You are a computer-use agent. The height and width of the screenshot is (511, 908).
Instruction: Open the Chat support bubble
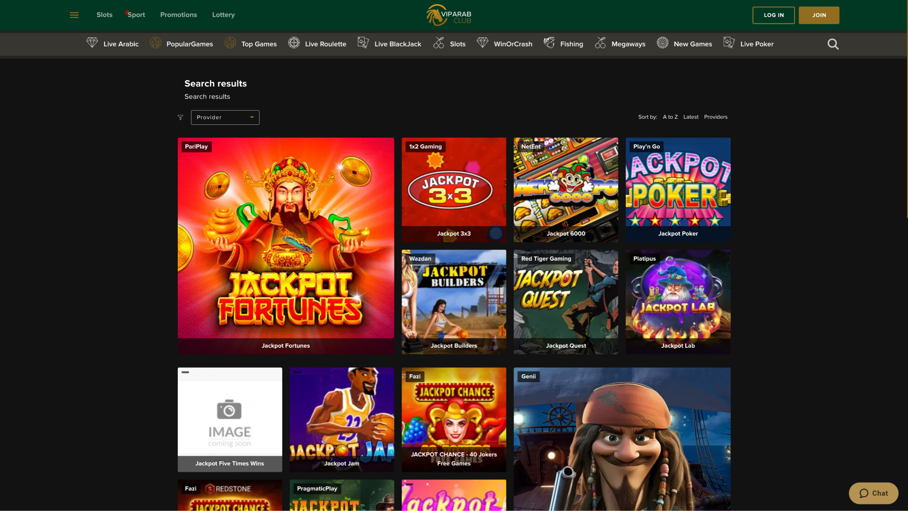pyautogui.click(x=873, y=493)
